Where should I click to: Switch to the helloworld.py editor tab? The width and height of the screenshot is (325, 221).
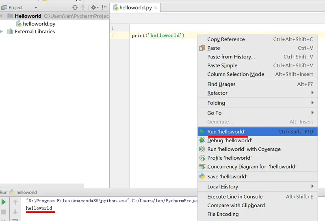135,8
